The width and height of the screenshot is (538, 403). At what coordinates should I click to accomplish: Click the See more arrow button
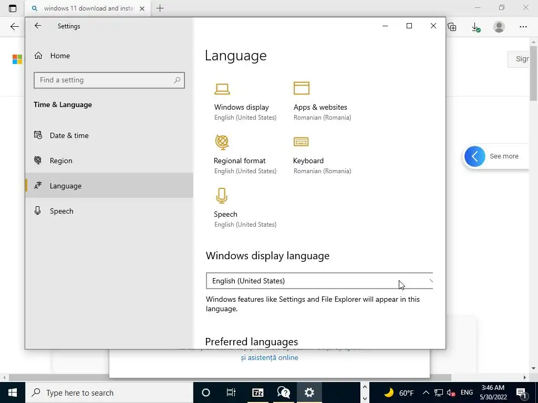point(475,156)
